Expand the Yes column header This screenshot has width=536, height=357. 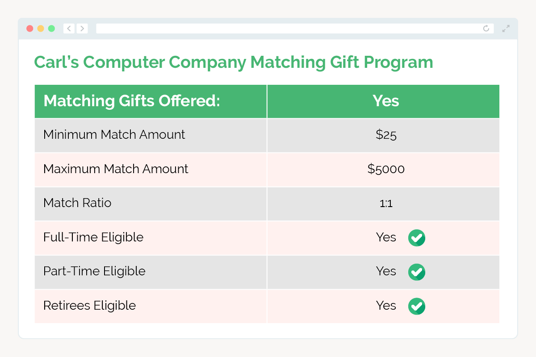(x=386, y=101)
